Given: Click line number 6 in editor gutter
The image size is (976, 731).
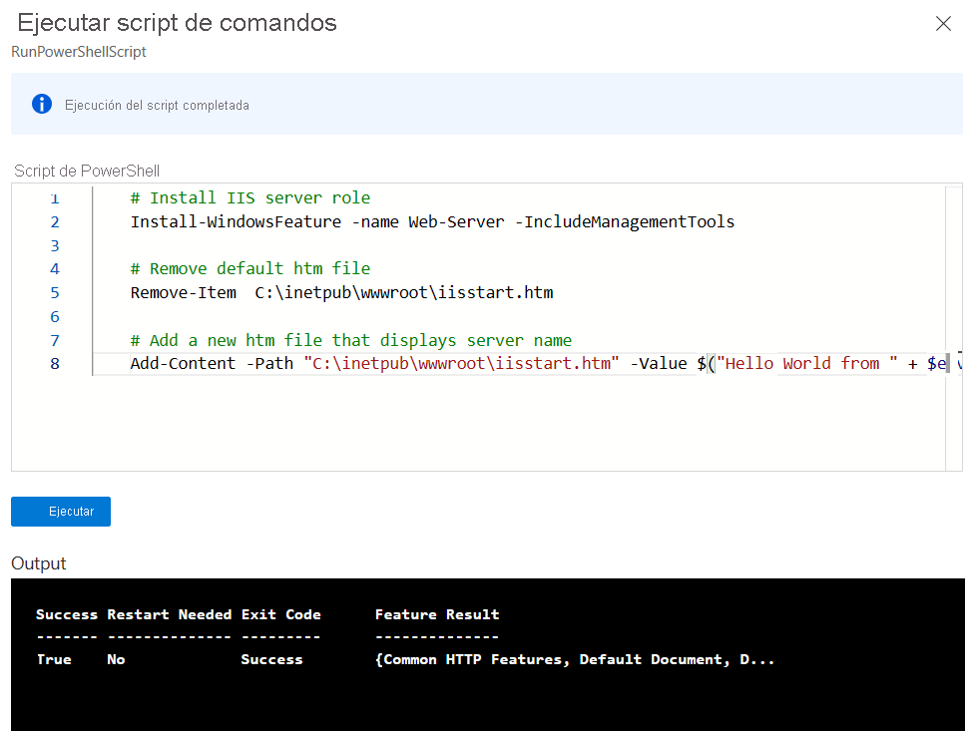Looking at the screenshot, I should [55, 317].
